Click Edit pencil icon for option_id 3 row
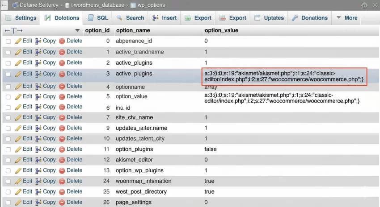380x207 pixels. click(x=18, y=74)
